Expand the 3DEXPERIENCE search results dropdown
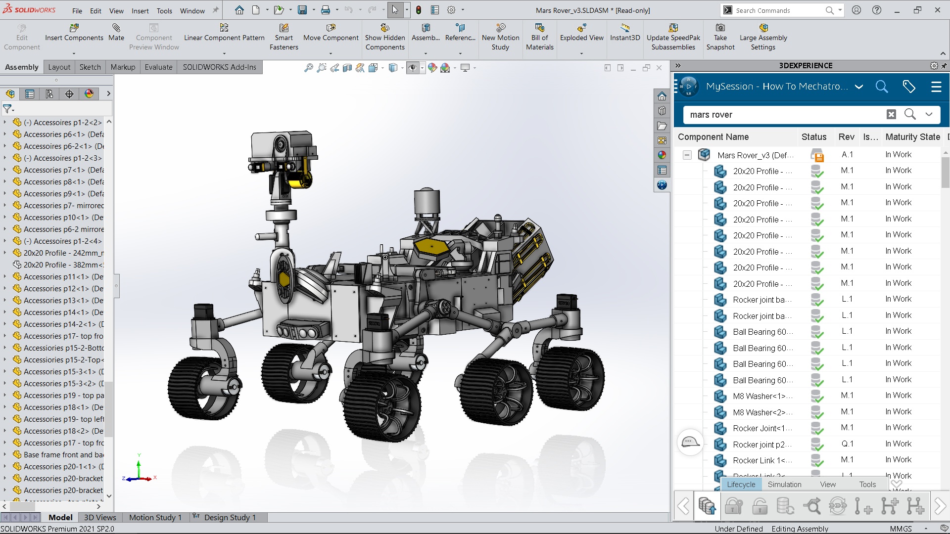 pyautogui.click(x=930, y=114)
